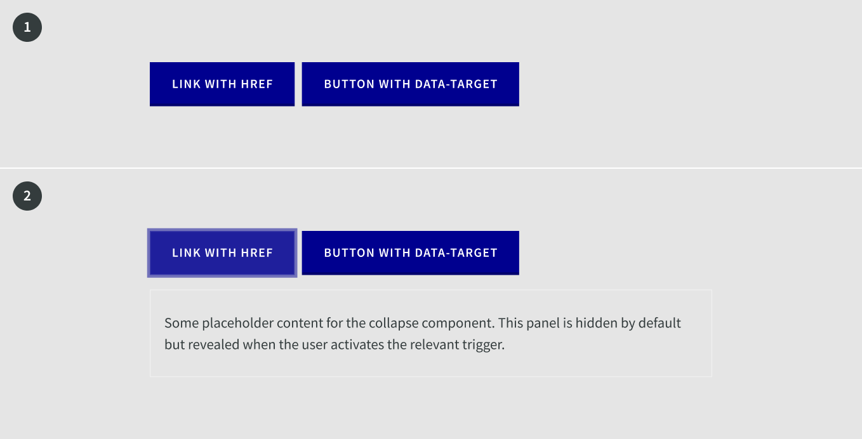
Task: Click the word "default" in panel text
Action: [660, 323]
